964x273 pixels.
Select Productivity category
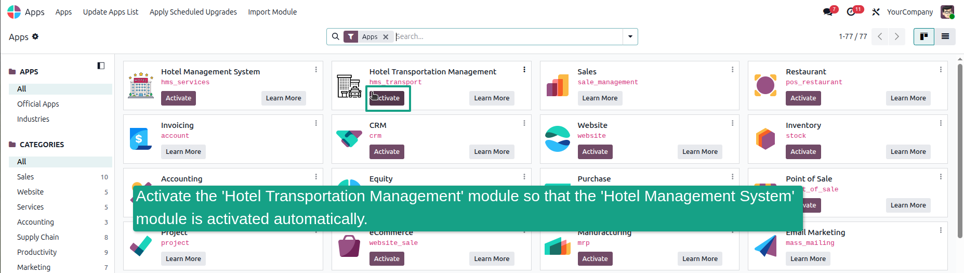tap(60, 252)
